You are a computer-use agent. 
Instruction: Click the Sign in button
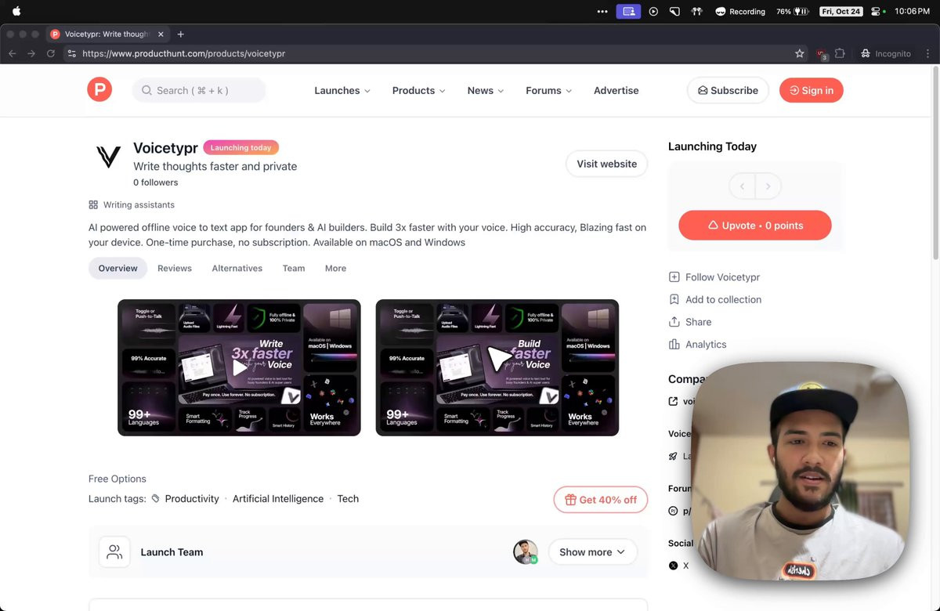pyautogui.click(x=811, y=90)
